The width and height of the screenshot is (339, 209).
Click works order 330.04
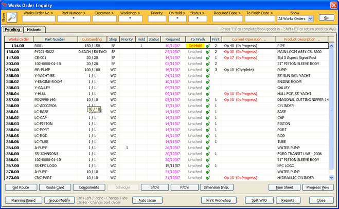[x=12, y=94]
